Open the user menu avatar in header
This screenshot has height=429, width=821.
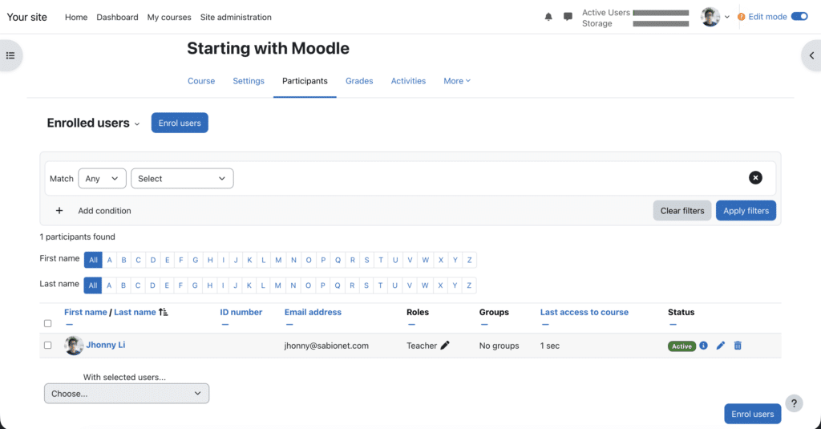click(x=710, y=17)
